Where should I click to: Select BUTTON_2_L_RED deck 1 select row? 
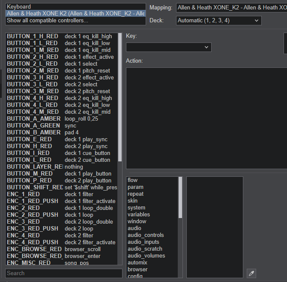coord(62,64)
